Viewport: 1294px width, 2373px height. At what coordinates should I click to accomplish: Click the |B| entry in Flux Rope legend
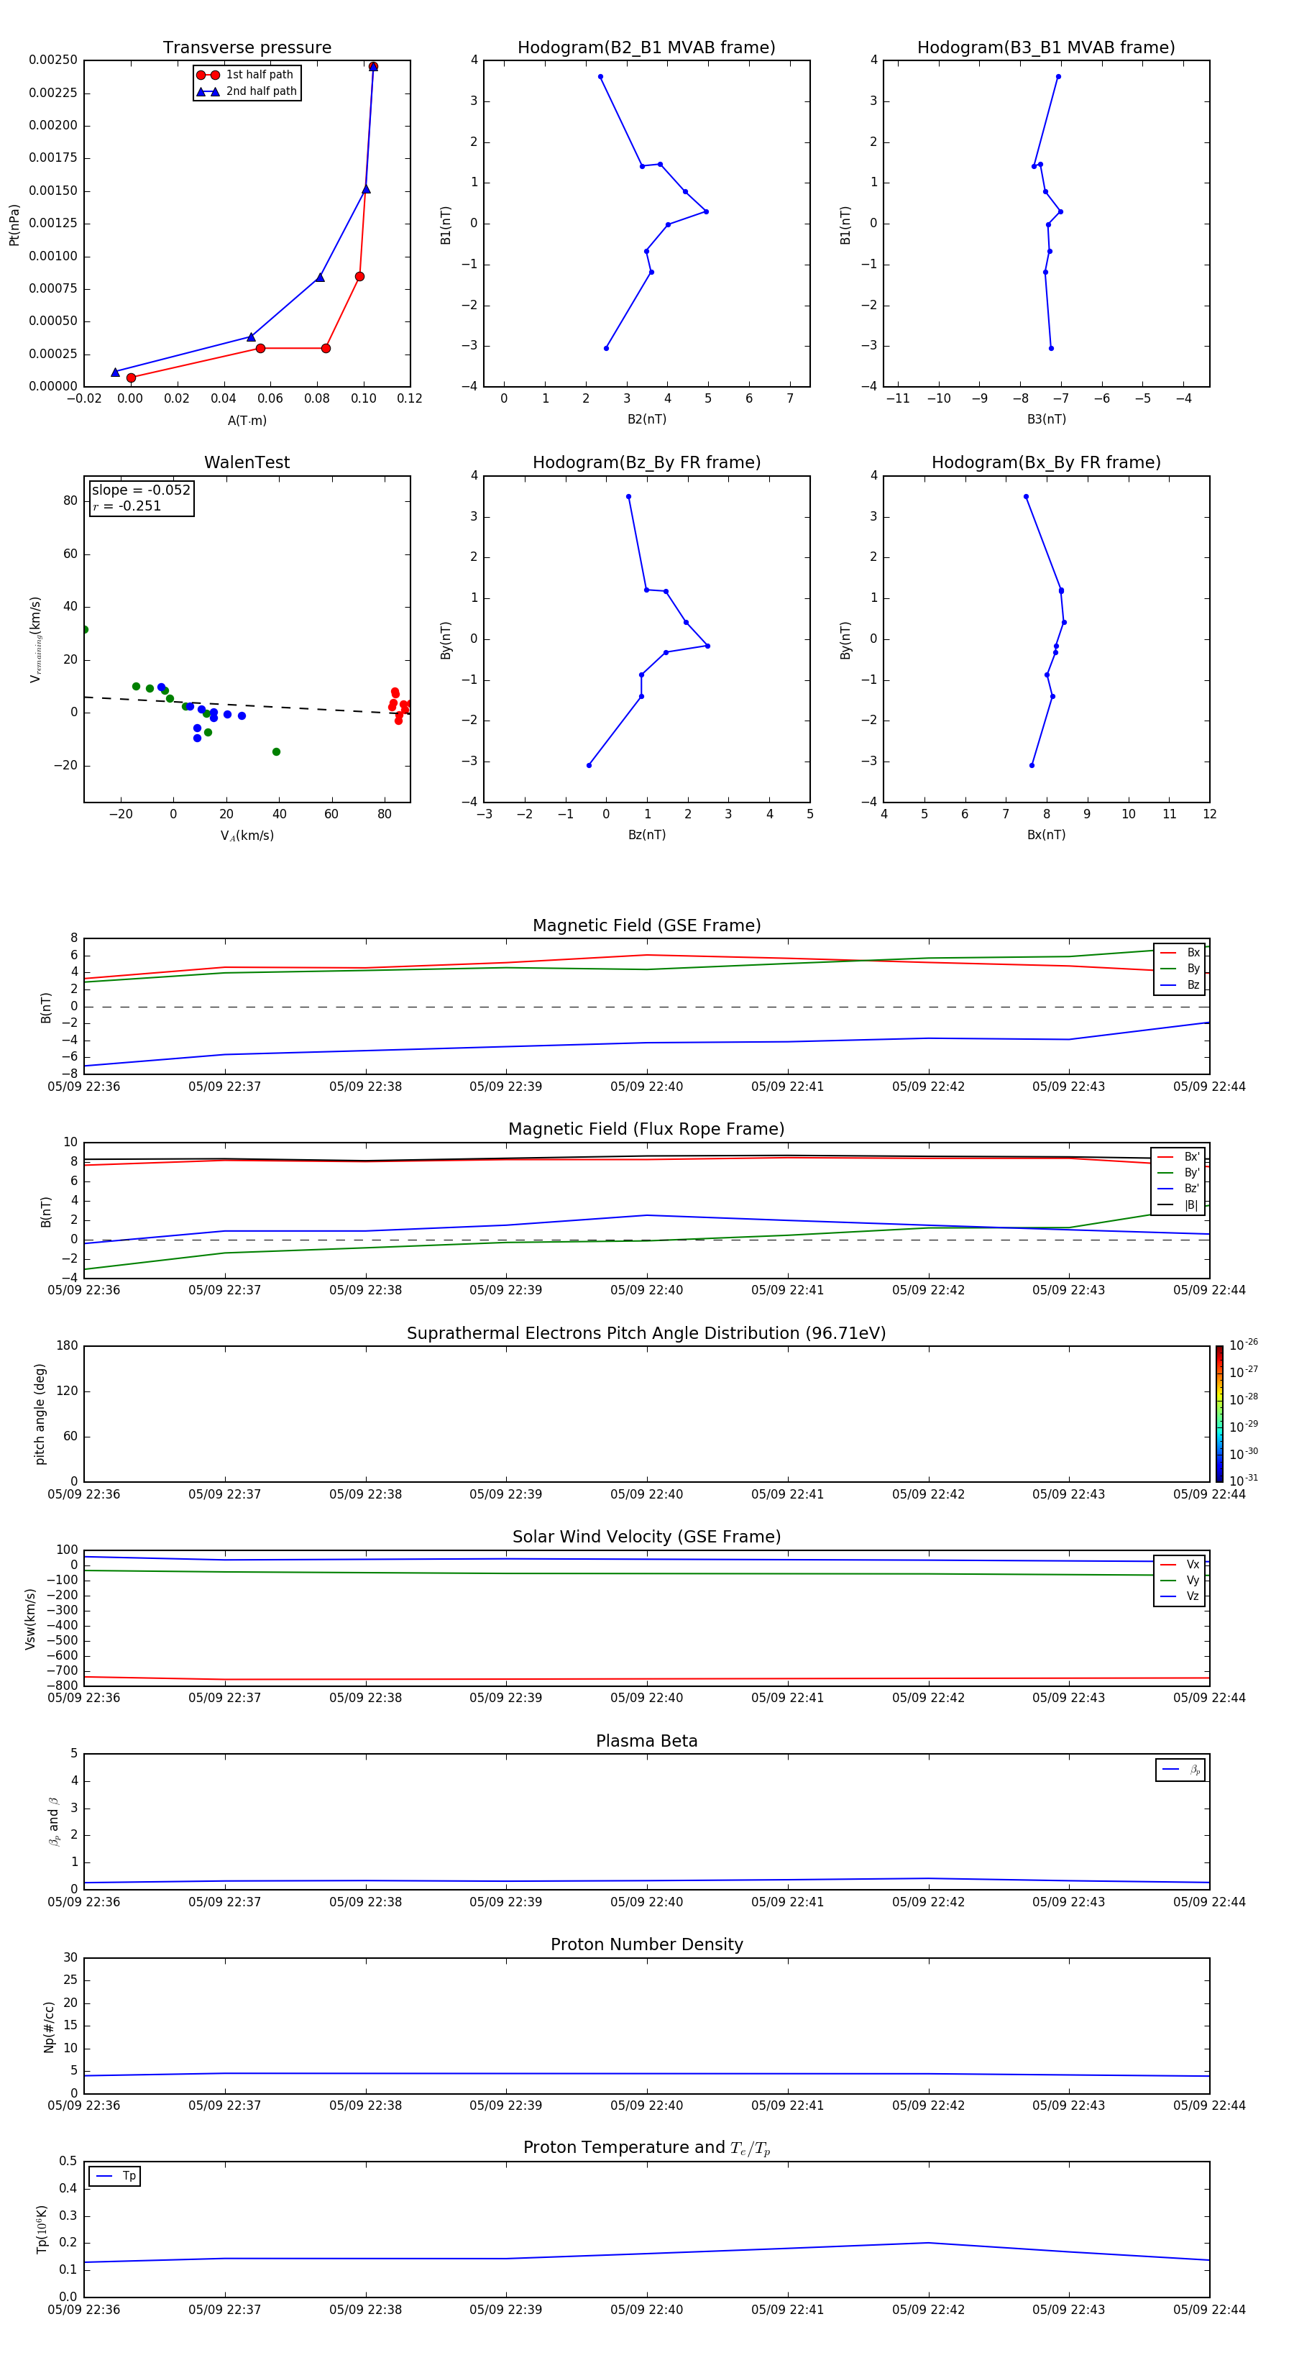(x=1179, y=1205)
